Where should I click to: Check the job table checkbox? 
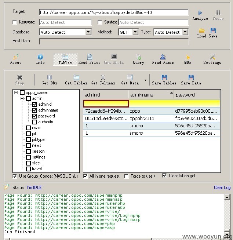29,134
